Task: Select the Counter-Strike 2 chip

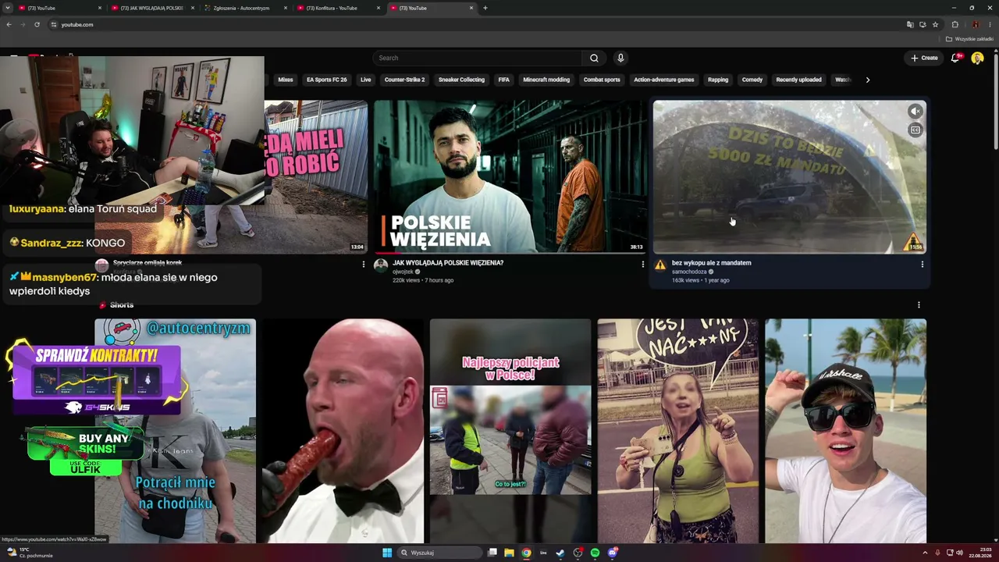Action: [404, 80]
